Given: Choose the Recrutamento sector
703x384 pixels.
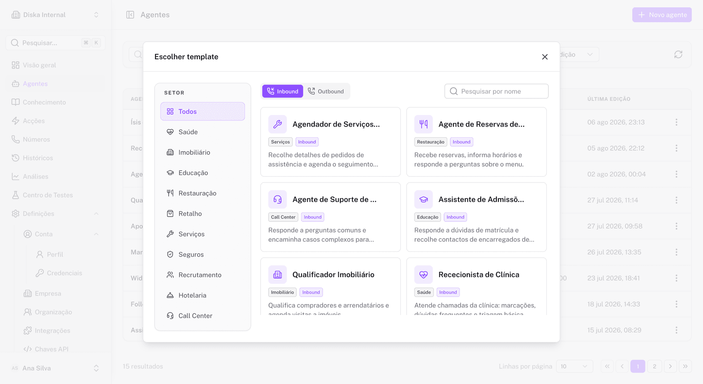Looking at the screenshot, I should pyautogui.click(x=203, y=275).
